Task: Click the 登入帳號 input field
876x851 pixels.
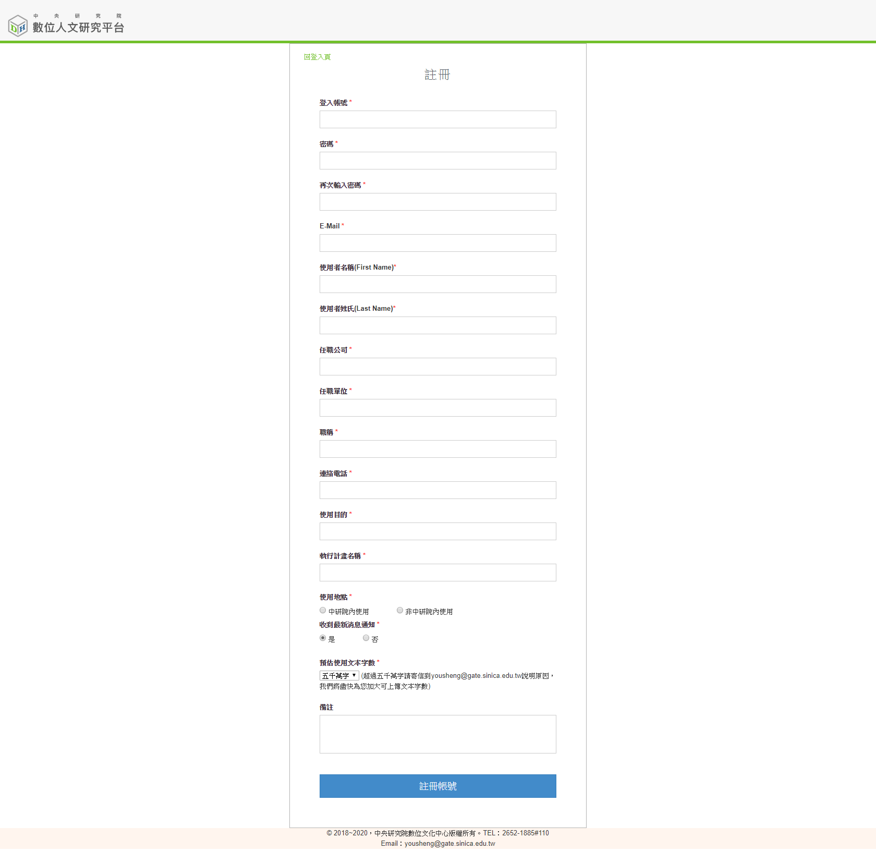Action: click(x=437, y=119)
